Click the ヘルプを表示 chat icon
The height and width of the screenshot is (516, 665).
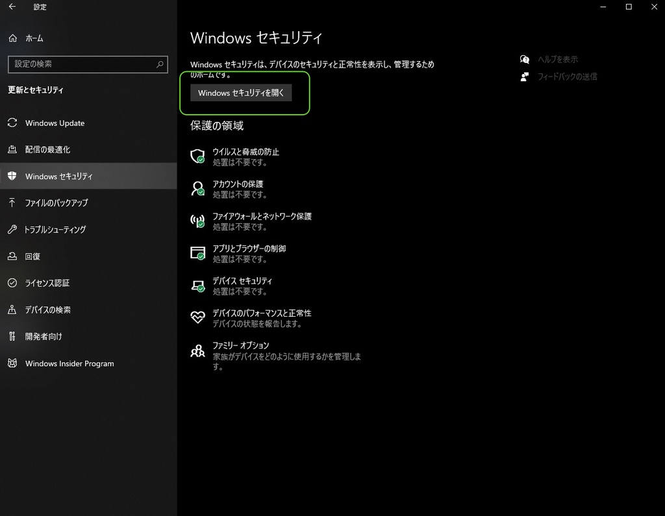[525, 59]
